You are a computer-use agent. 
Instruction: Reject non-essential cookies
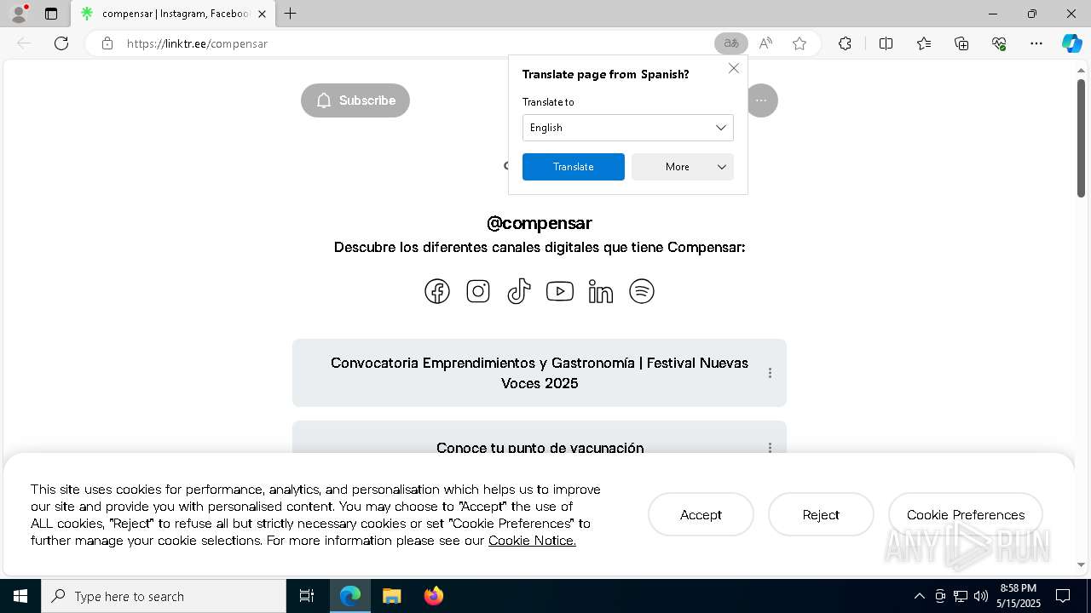[821, 515]
